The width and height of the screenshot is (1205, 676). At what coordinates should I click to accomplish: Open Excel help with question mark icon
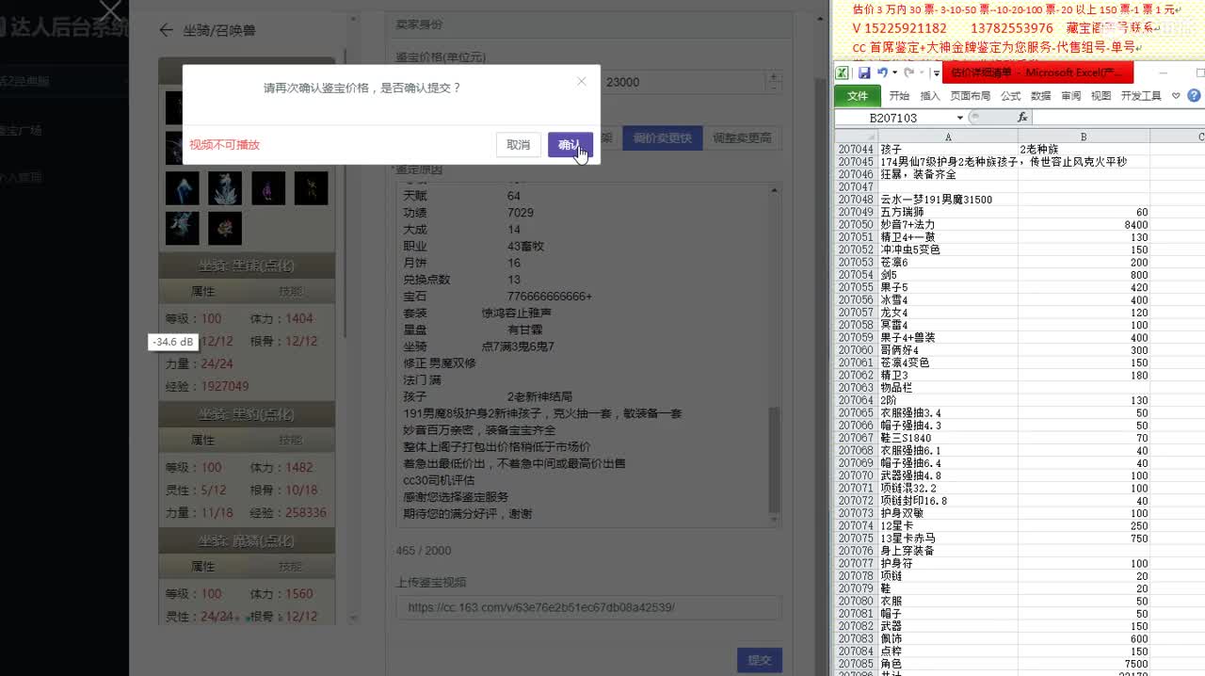pos(1194,96)
